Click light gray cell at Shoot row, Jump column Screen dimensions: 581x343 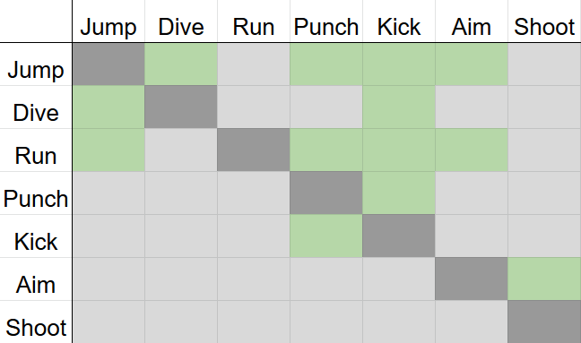[x=108, y=322]
